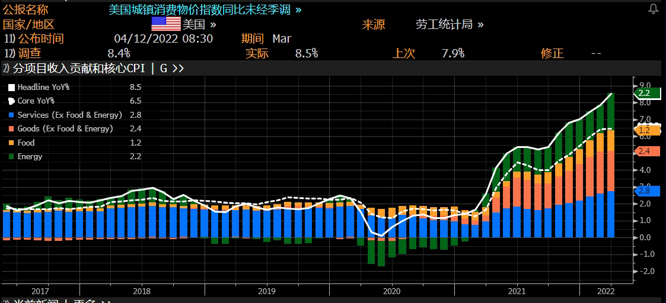Viewport: 666px width, 303px height.
Task: Click the Core YoY% legend label
Action: pyautogui.click(x=36, y=101)
